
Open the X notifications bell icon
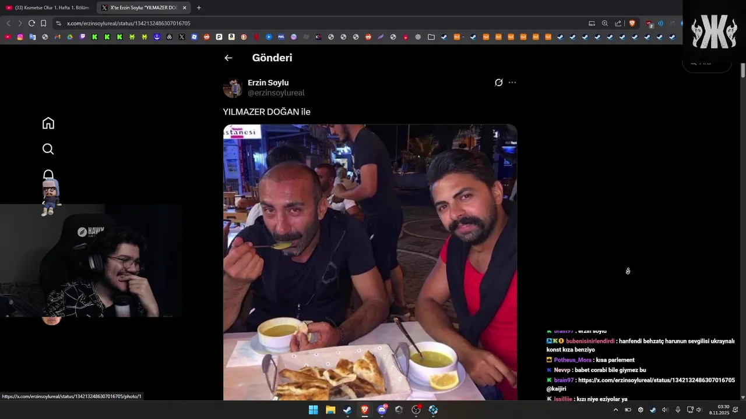click(48, 175)
